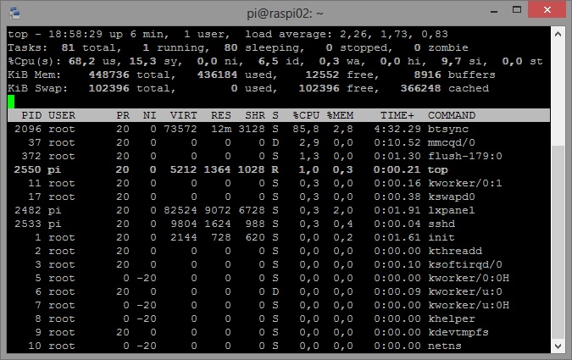Click the sshd process name
This screenshot has height=360, width=572.
pos(441,224)
